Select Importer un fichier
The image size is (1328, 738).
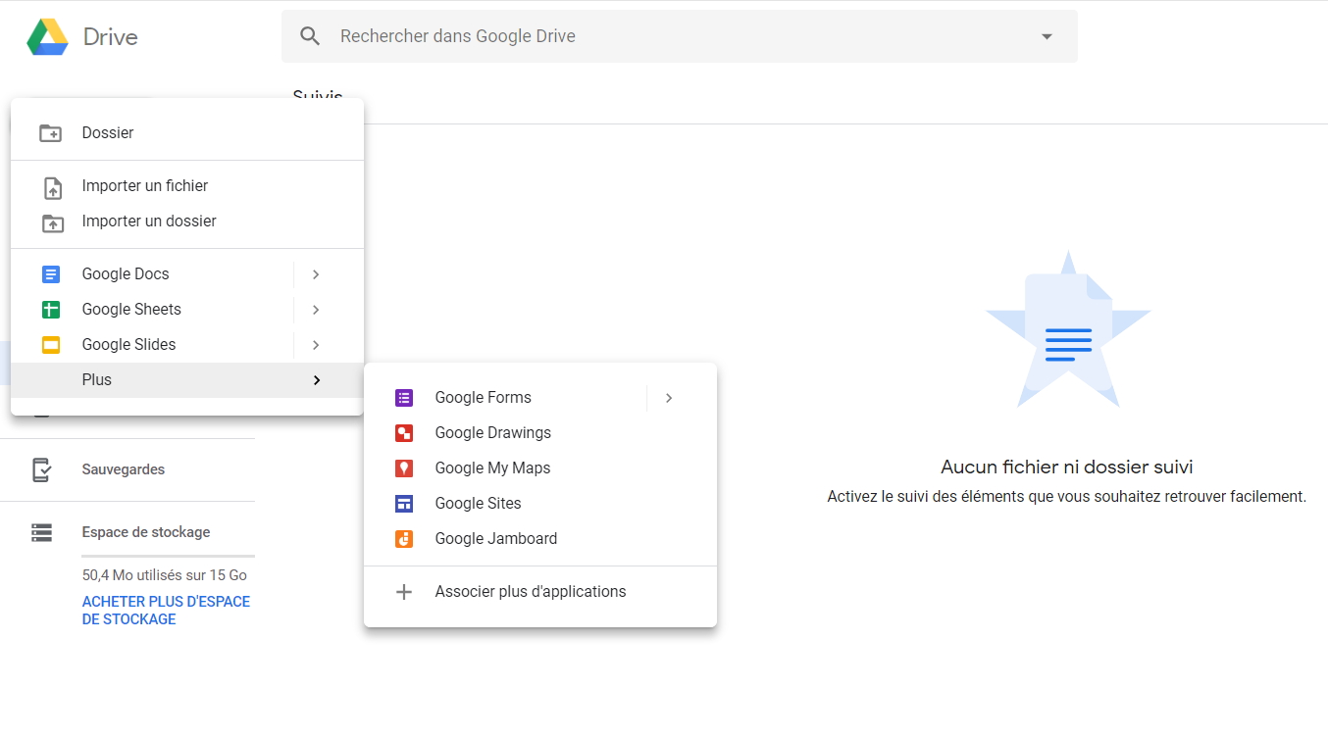[x=187, y=186]
